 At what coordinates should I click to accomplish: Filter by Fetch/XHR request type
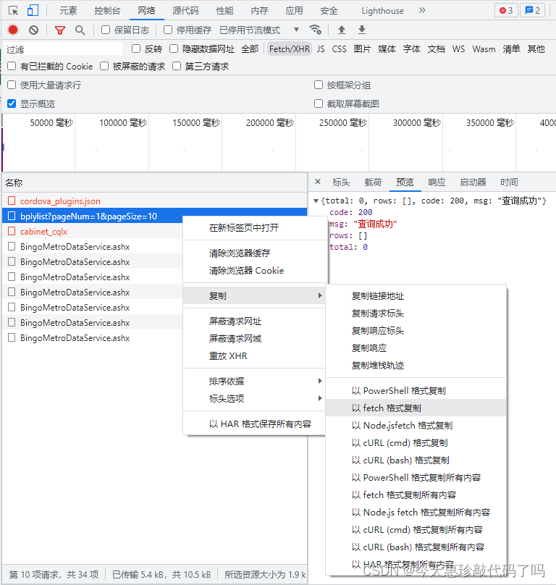[289, 49]
